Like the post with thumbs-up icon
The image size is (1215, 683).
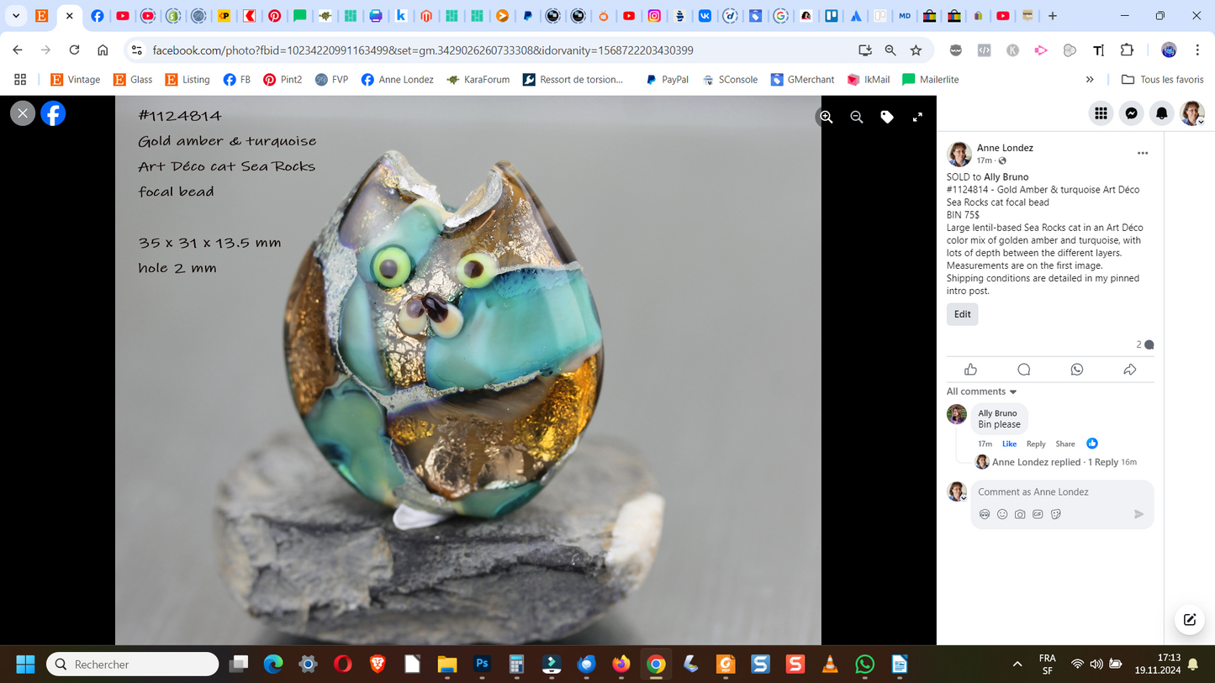971,370
